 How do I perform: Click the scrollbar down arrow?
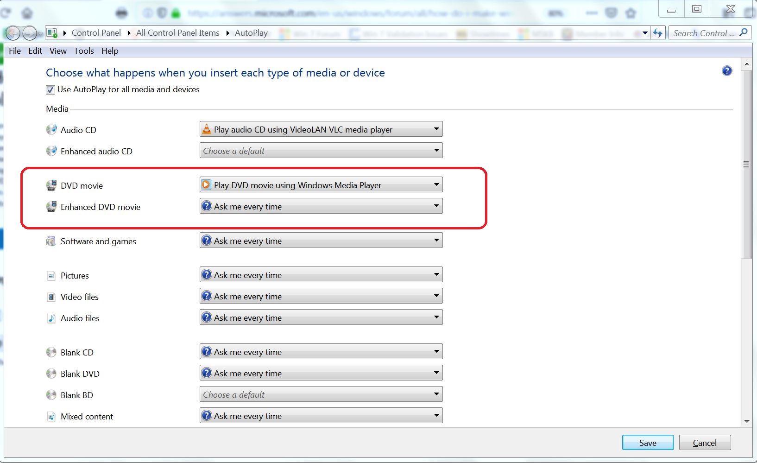click(x=746, y=421)
